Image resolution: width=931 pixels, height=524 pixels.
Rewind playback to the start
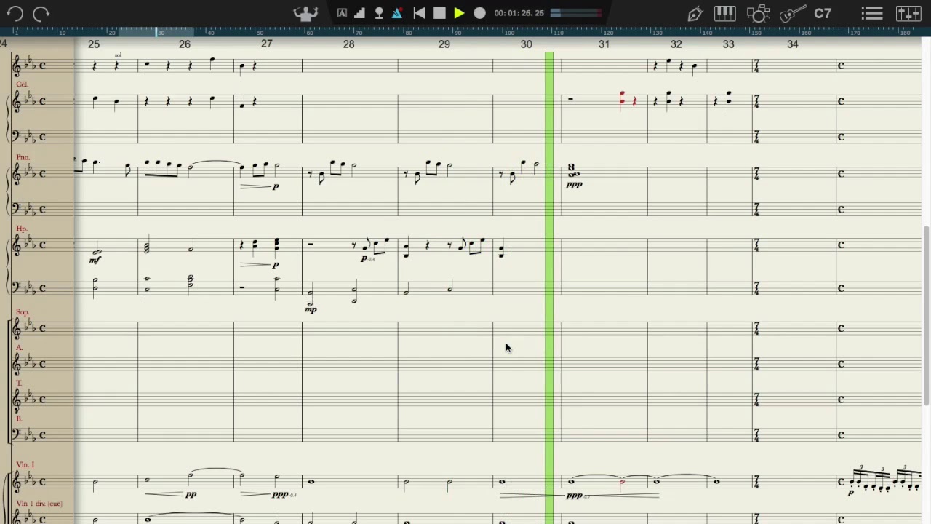(x=419, y=13)
